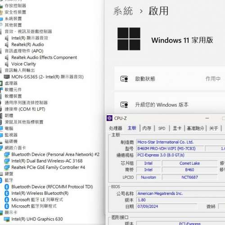The height and width of the screenshot is (225, 225).
Task: Click the Voice Clarity device icon
Action: [7, 64]
